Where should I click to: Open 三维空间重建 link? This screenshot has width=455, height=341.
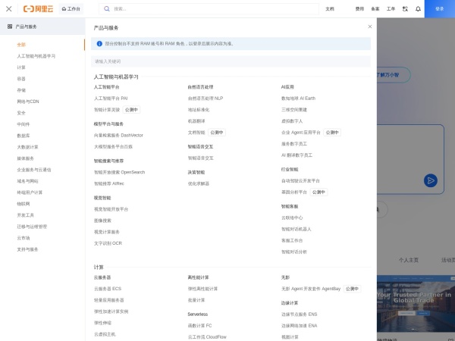click(294, 110)
